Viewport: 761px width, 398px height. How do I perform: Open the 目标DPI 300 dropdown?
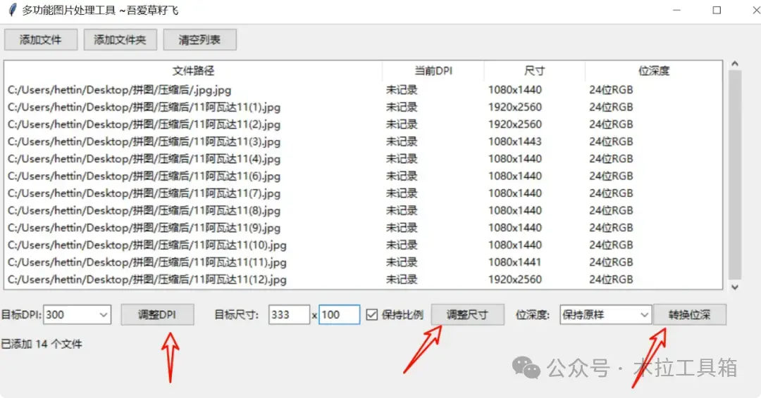click(78, 315)
